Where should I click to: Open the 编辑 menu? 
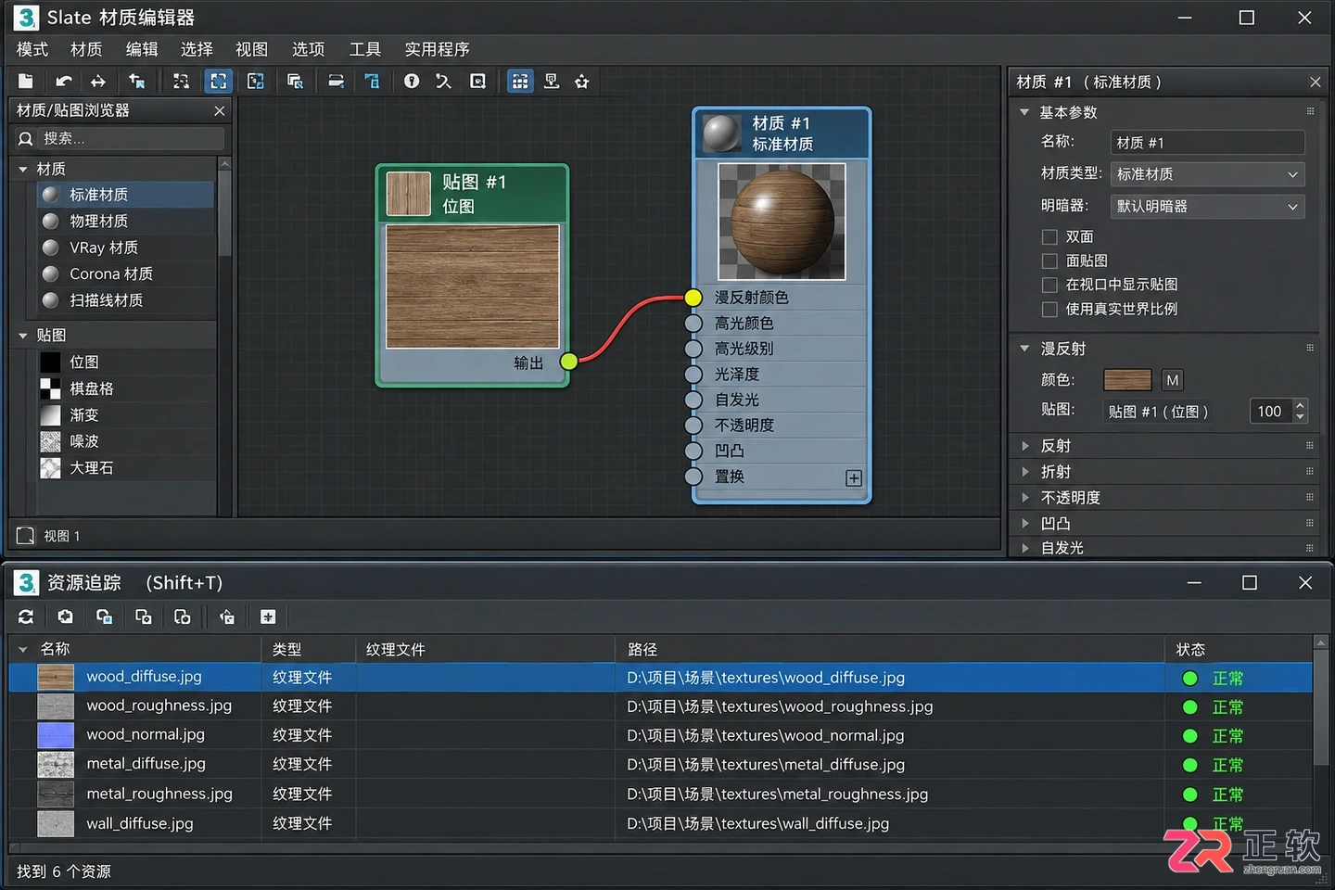tap(142, 49)
